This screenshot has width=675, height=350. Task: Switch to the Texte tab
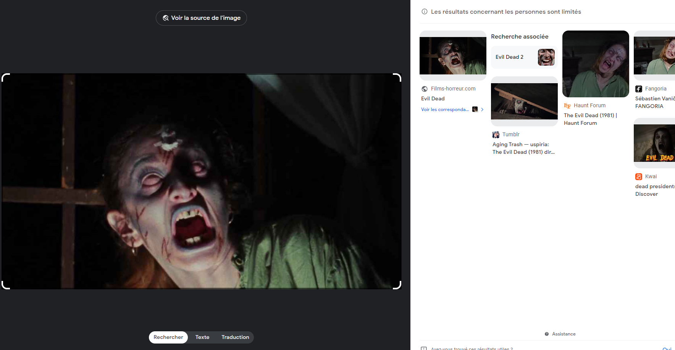click(x=202, y=337)
